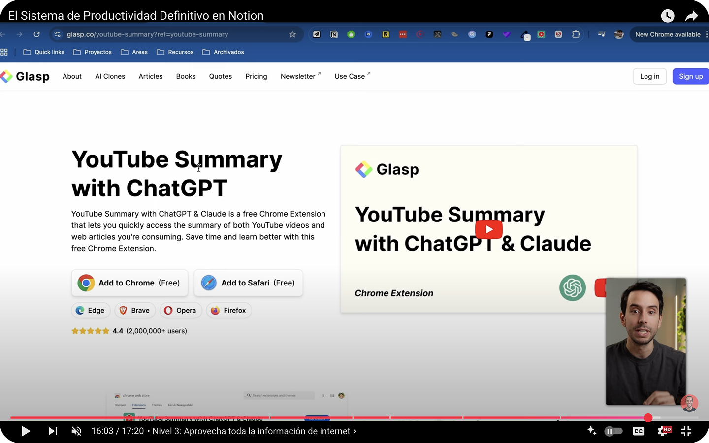
Task: Open the Chrome profile avatar
Action: (619, 34)
